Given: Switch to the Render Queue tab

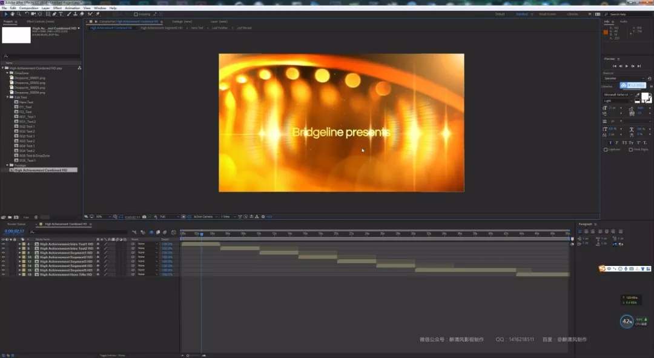Looking at the screenshot, I should coord(16,224).
